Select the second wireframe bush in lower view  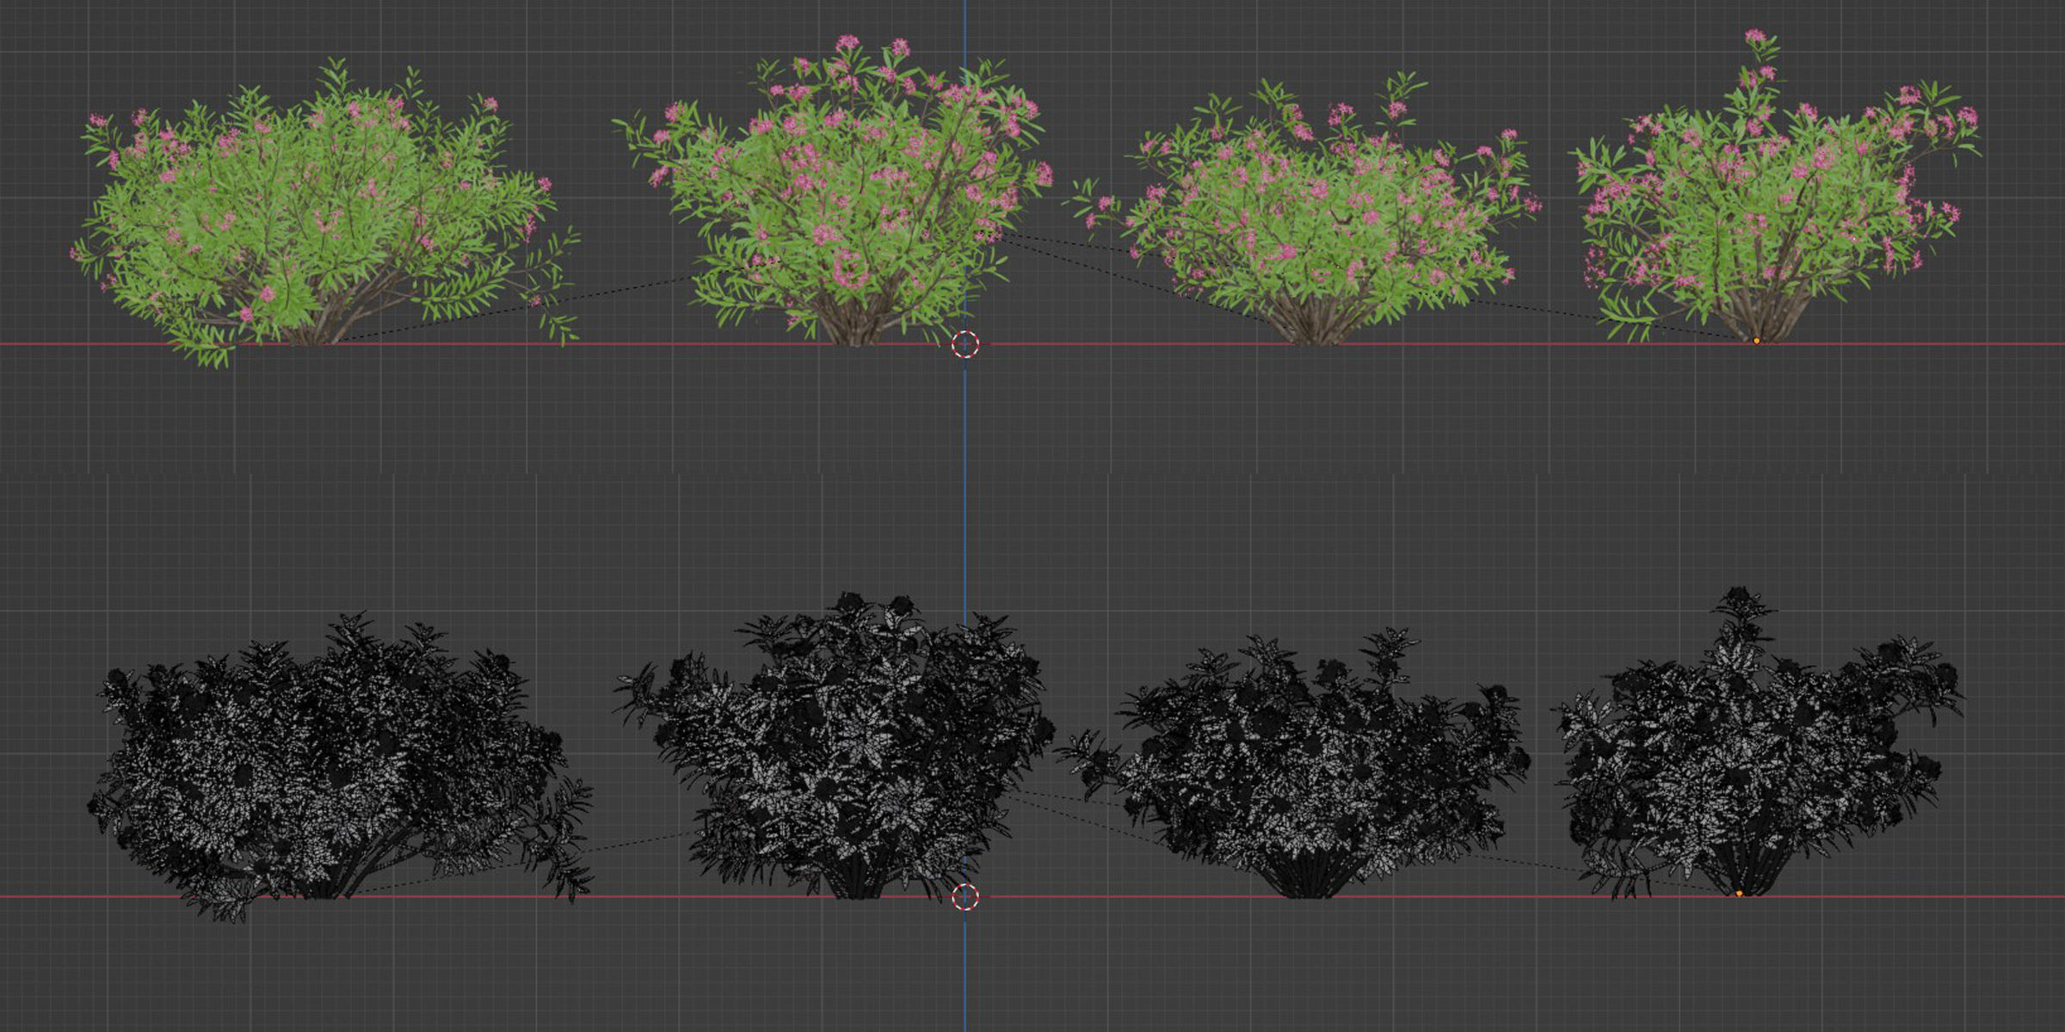[835, 746]
